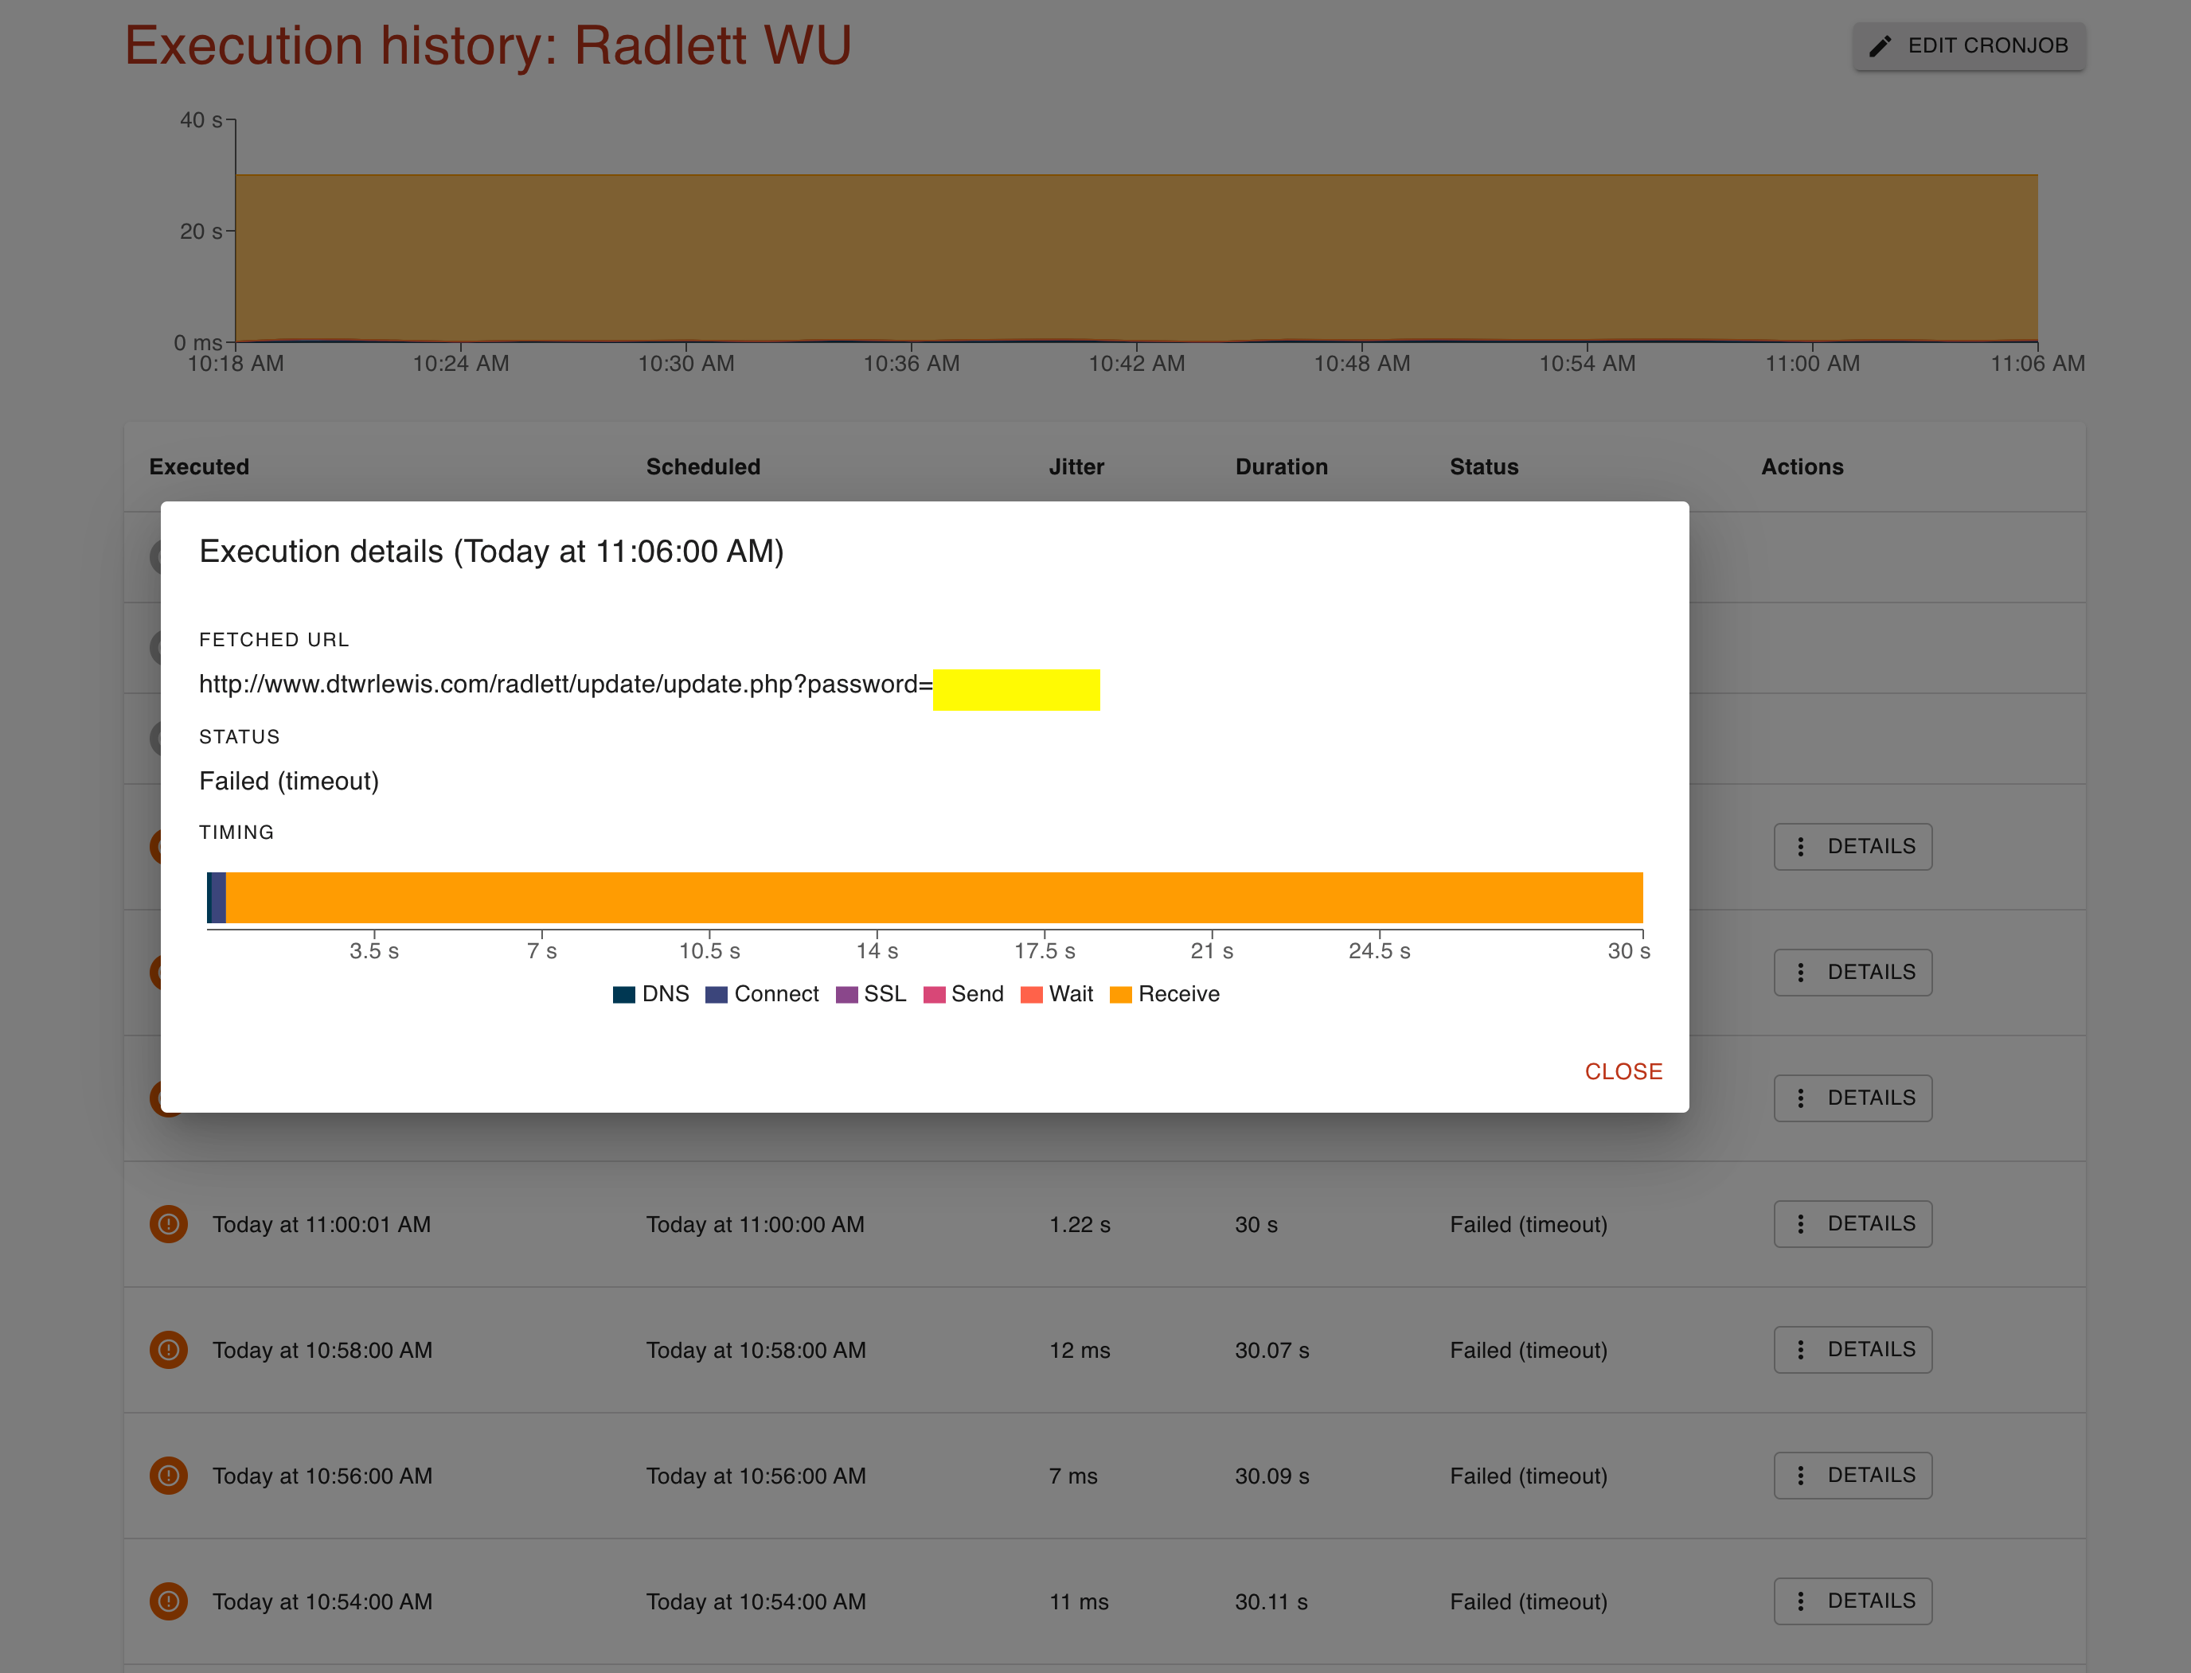Click the 7 ms jitter value
2191x1673 pixels.
tap(1072, 1476)
